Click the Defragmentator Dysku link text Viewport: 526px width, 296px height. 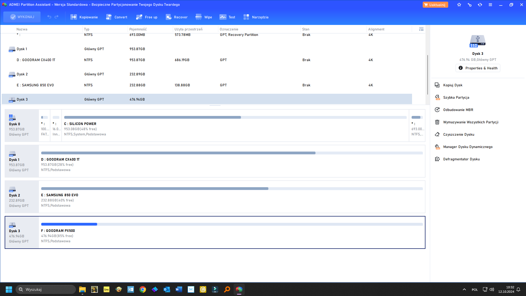click(461, 159)
